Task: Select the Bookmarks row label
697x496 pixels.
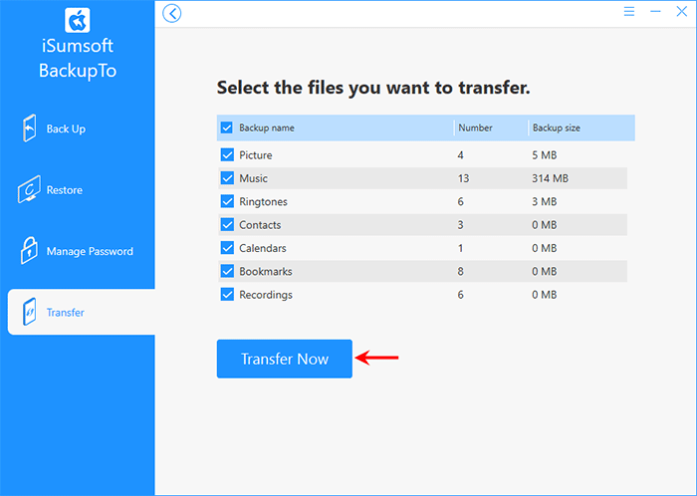Action: pos(266,271)
